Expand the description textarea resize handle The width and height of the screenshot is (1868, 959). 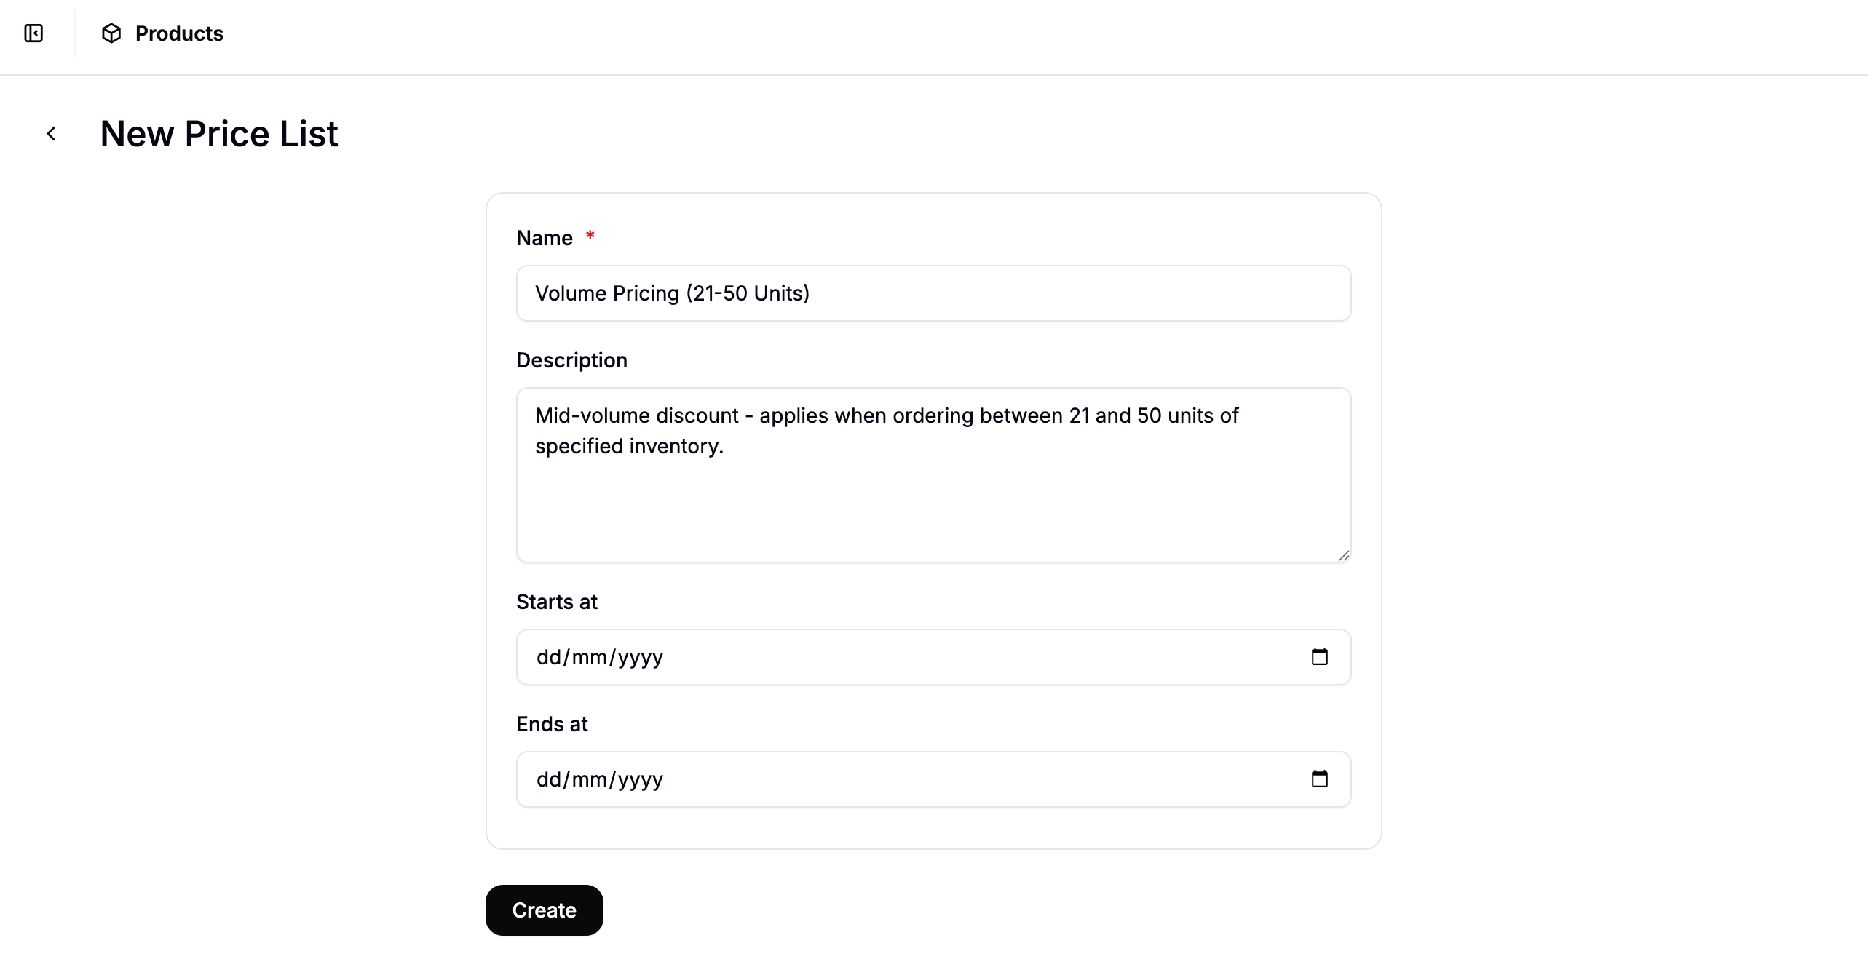click(x=1343, y=555)
